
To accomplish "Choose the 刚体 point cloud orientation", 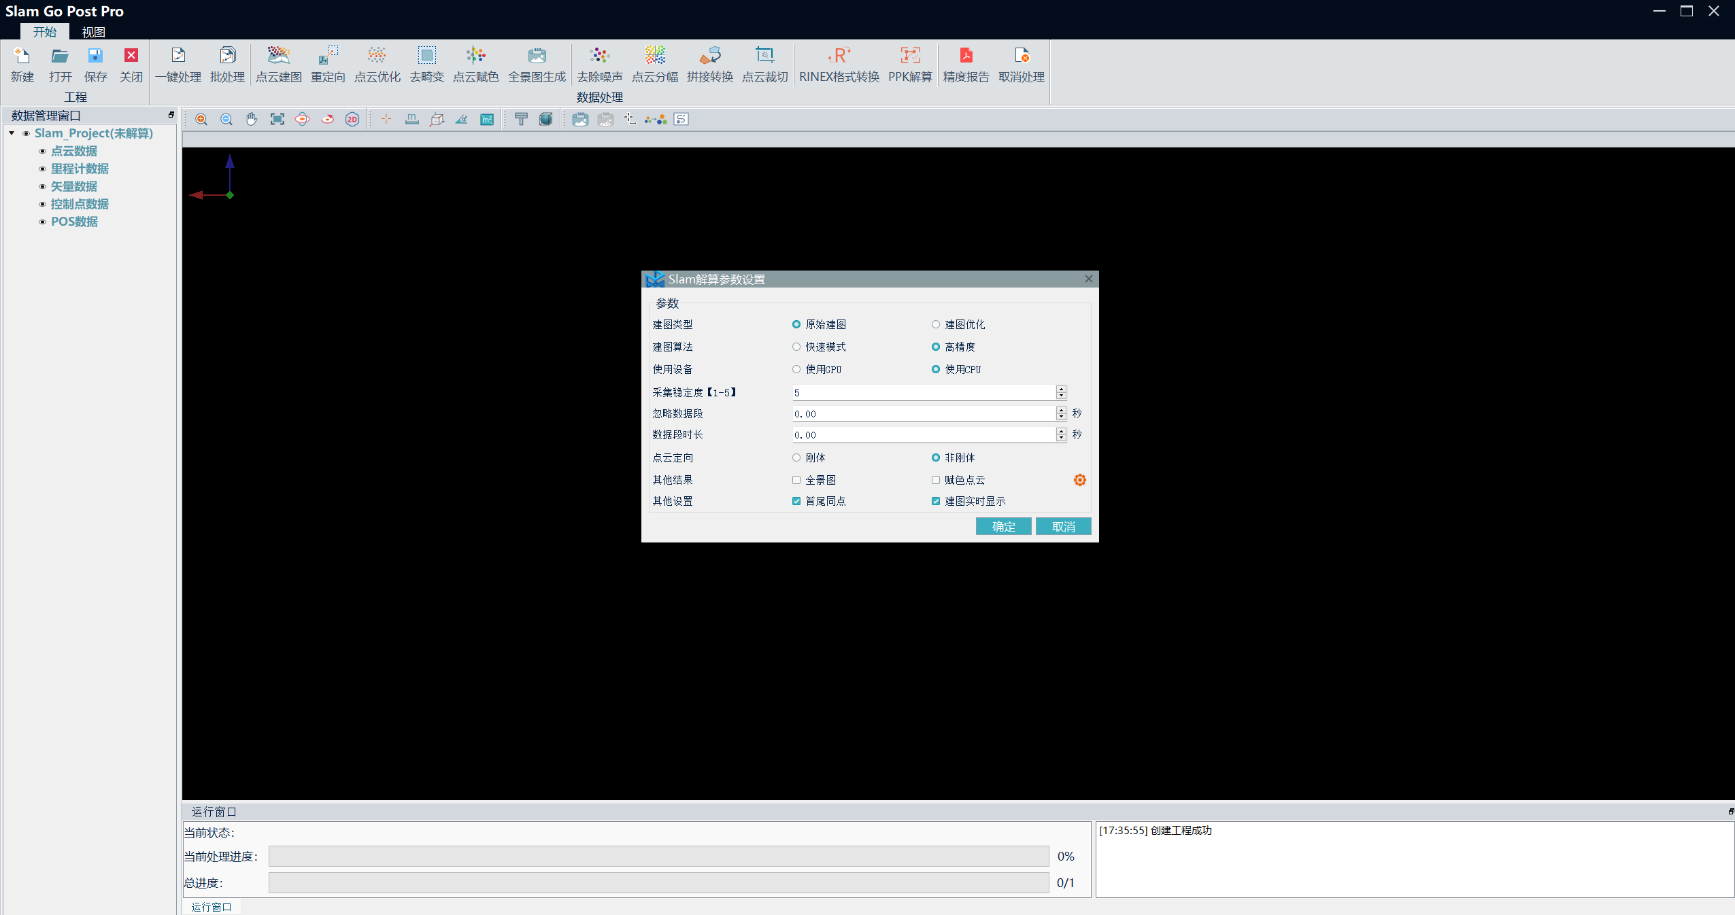I will coord(796,457).
